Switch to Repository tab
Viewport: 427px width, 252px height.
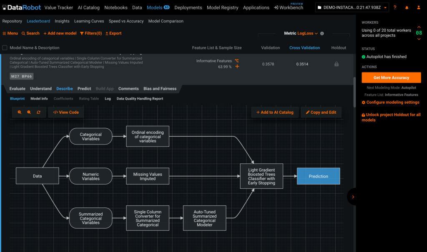(12, 21)
